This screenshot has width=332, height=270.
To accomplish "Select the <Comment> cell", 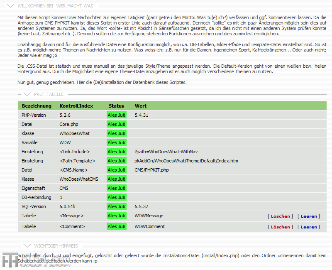I will pyautogui.click(x=72, y=226).
